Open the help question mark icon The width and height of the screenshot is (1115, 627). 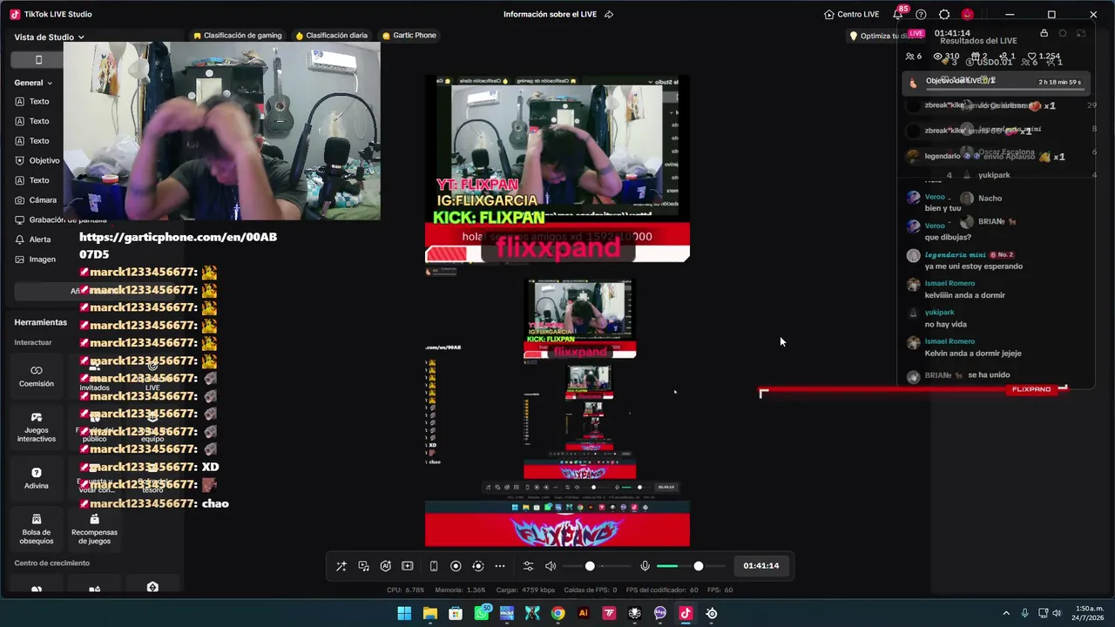pos(921,14)
